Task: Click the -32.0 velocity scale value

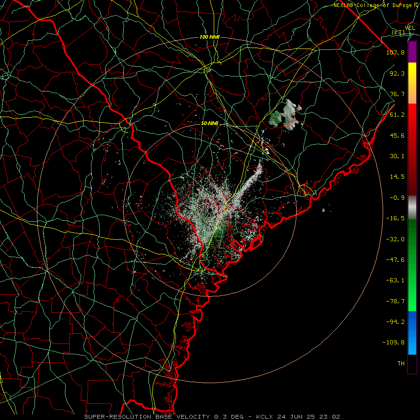Action: point(395,239)
